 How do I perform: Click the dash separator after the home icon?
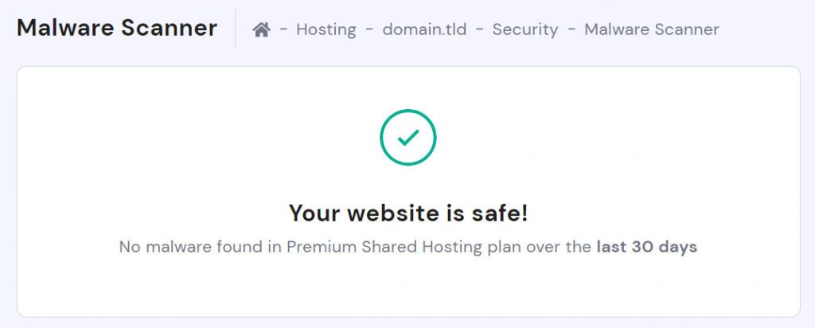(283, 30)
